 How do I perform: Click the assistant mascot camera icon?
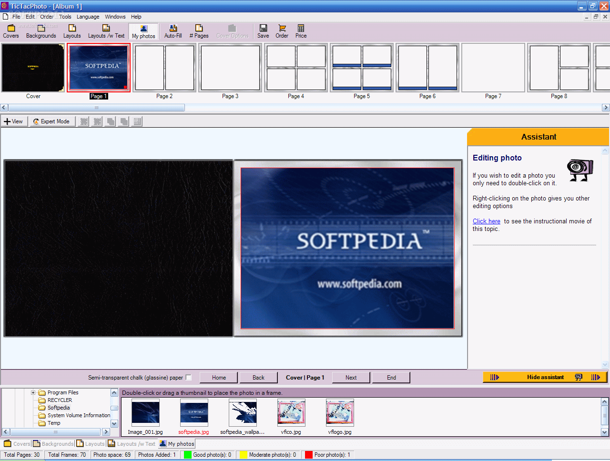pos(580,170)
